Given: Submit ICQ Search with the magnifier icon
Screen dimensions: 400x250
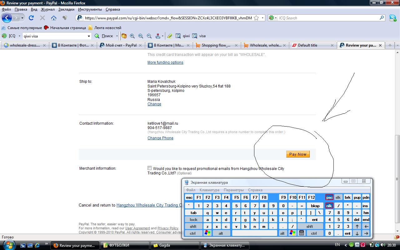Looking at the screenshot, I should [x=382, y=18].
